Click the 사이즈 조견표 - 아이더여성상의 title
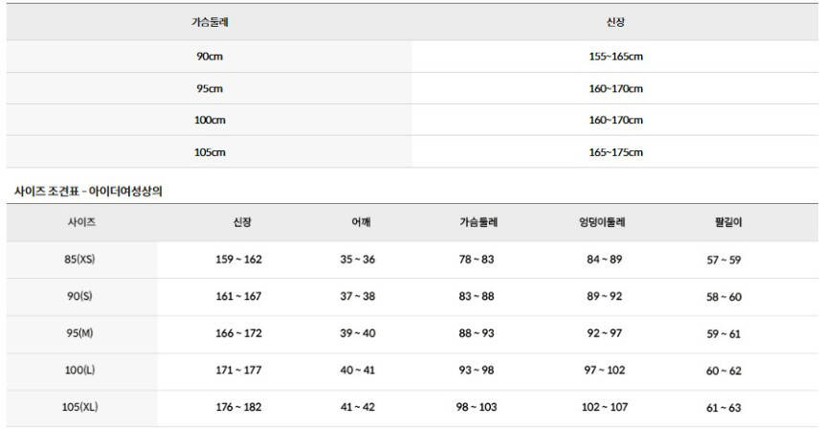 coord(88,192)
